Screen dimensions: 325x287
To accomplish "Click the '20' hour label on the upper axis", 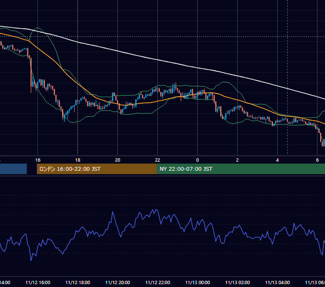I will (118, 160).
